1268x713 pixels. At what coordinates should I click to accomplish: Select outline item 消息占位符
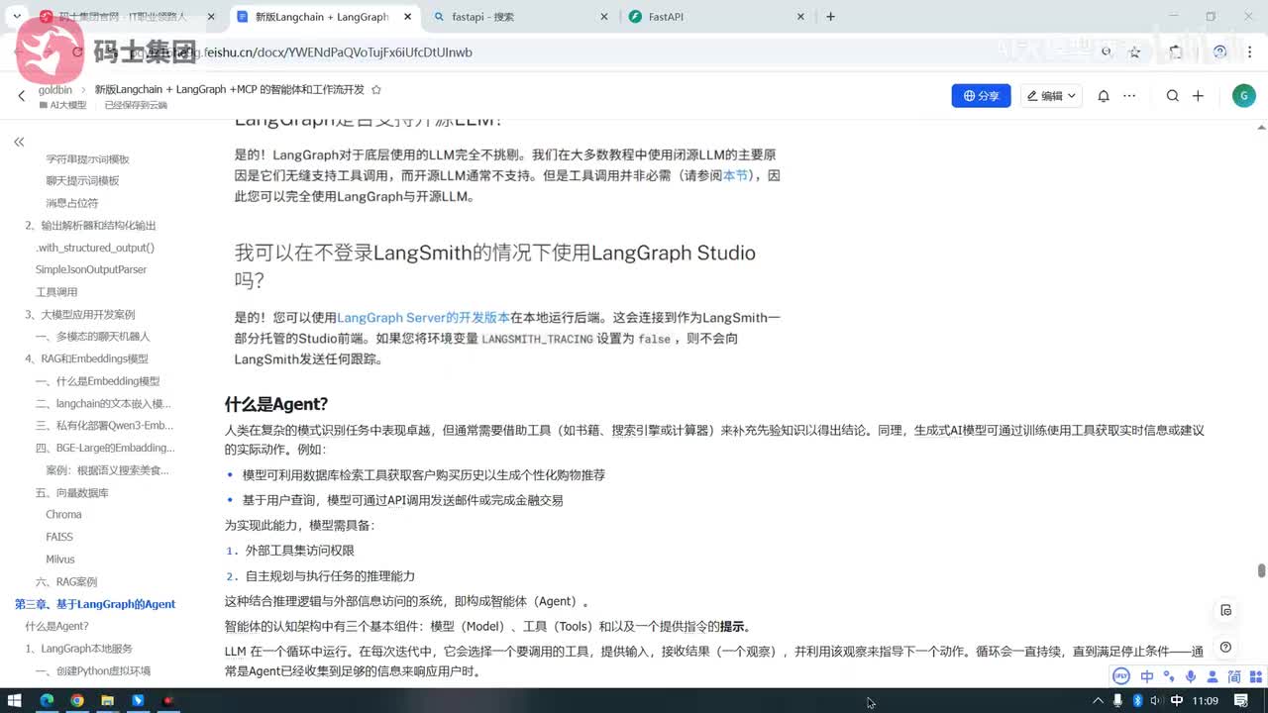pyautogui.click(x=71, y=203)
